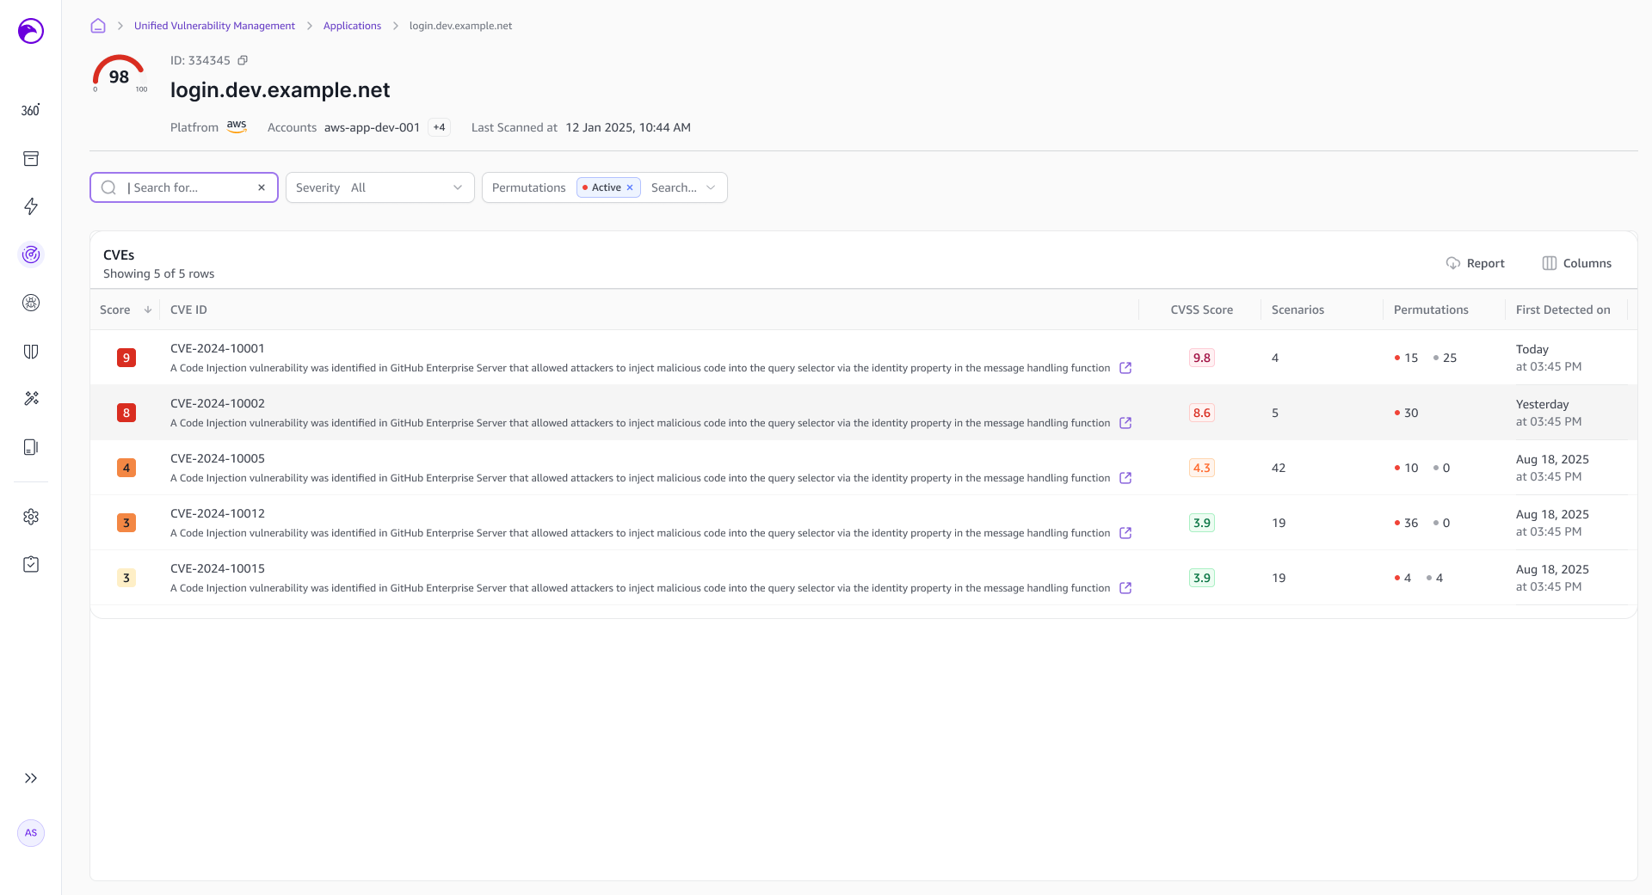Open external link for CVE-2024-10002
This screenshot has height=895, width=1652.
(1125, 423)
